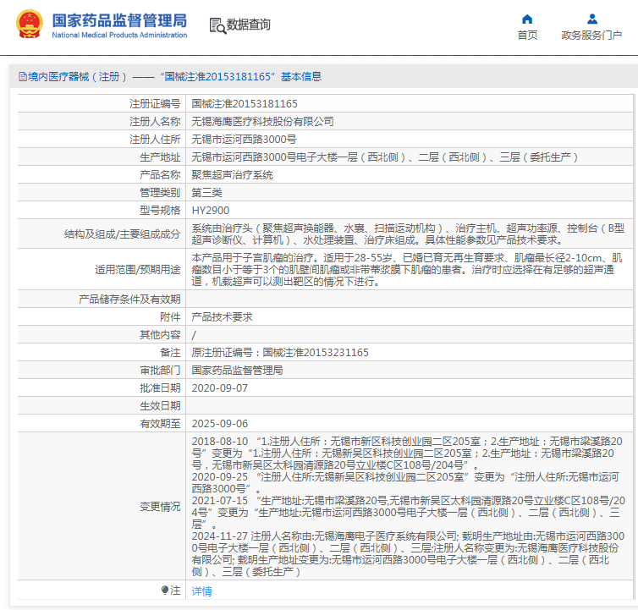Click the lightbulb icon next to 注
638x610 pixels.
click(x=165, y=590)
